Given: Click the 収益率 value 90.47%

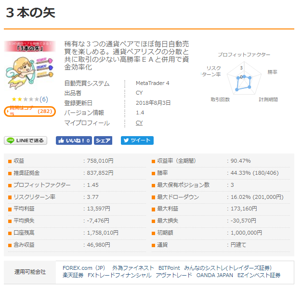Looking at the screenshot, I should 240,161.
